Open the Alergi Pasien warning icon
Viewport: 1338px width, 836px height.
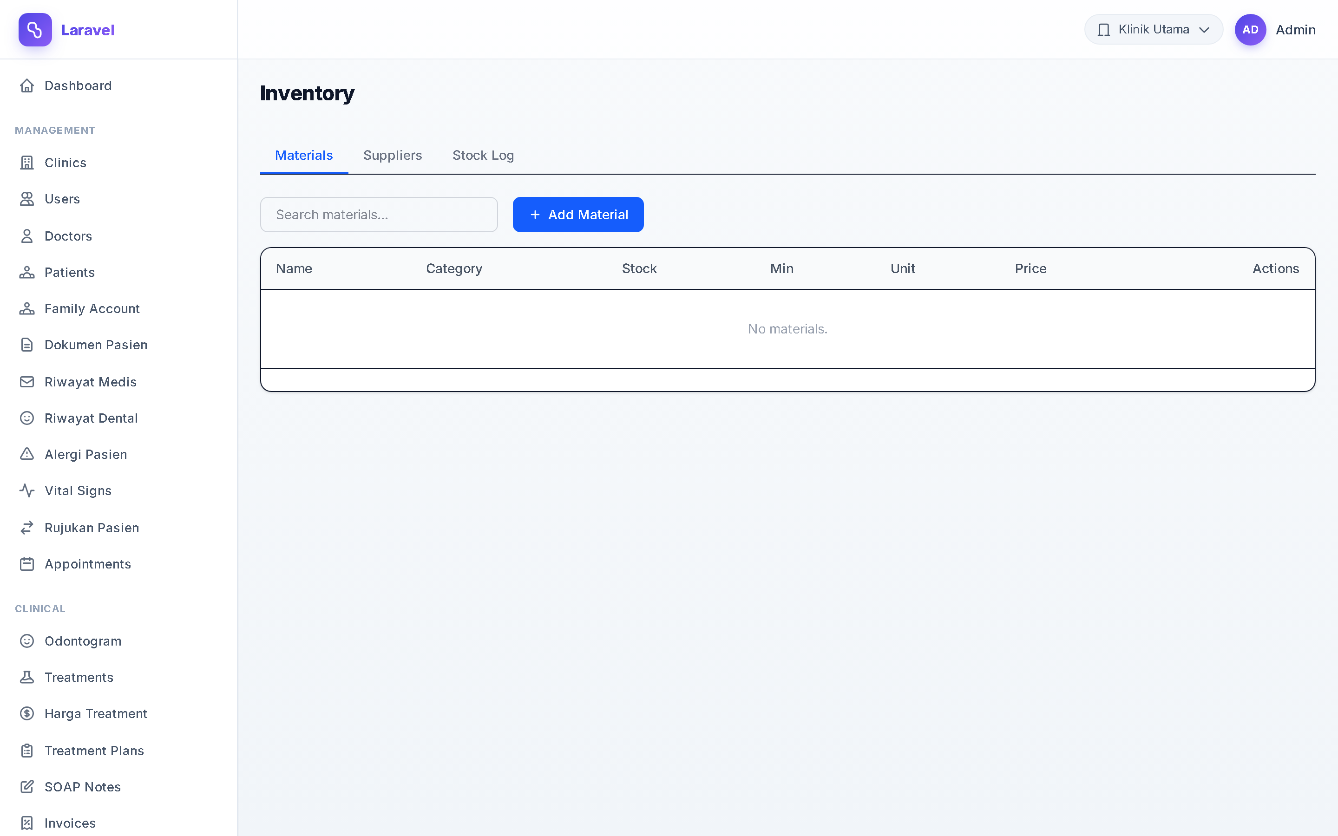coord(26,455)
